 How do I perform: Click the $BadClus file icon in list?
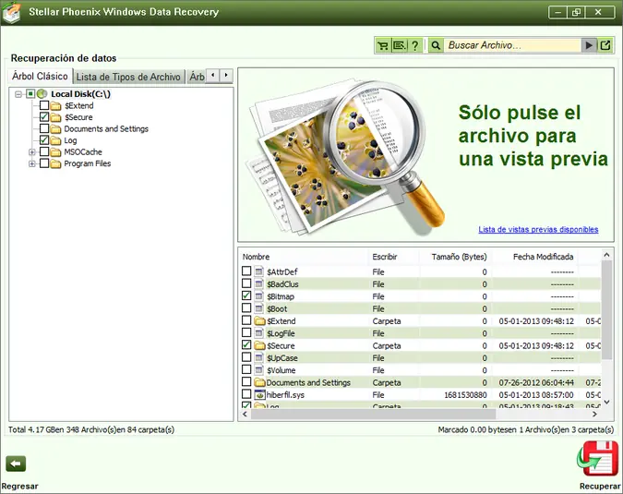point(259,283)
